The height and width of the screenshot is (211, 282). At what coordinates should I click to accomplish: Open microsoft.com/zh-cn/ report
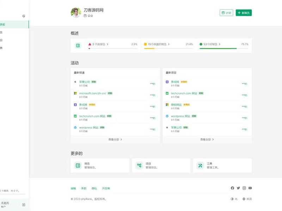click(x=92, y=93)
